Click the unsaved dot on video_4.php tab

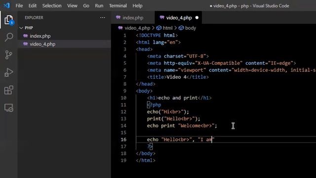click(197, 18)
